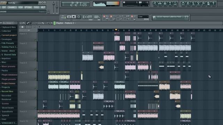Select the Playlist Paint brush tool
The width and height of the screenshot is (223, 125).
coord(31,23)
